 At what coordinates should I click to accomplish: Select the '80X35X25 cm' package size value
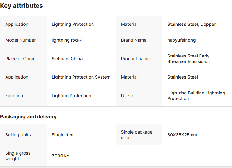point(182,135)
